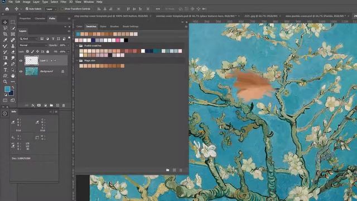Switch to the Color tab
Viewport: 357px width, 201px height.
pyautogui.click(x=79, y=26)
